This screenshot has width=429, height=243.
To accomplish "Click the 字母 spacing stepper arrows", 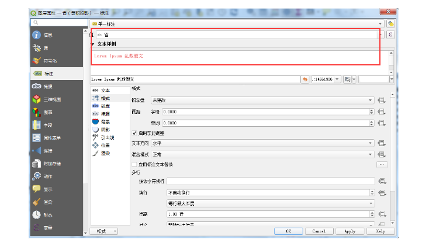I will point(371,112).
